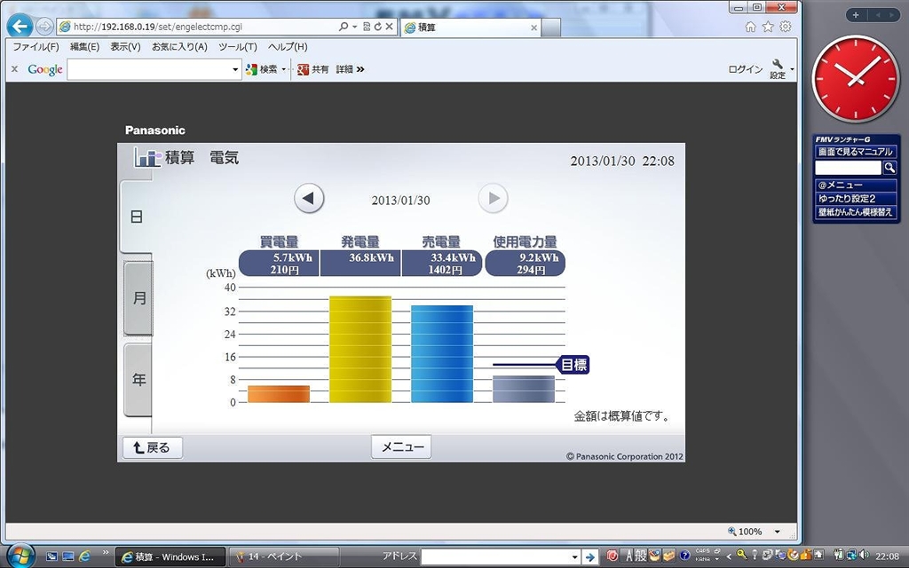Open the 100% zoom level dropdown
The height and width of the screenshot is (568, 909).
778,532
